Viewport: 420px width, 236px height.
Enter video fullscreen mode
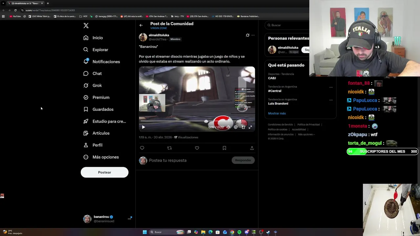pos(250,127)
